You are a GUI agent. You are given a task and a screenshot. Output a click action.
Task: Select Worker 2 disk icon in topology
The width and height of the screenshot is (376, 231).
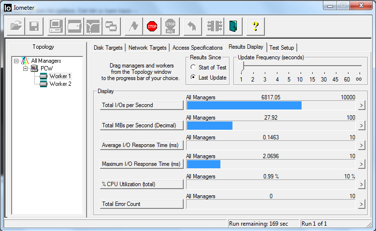[x=43, y=84]
